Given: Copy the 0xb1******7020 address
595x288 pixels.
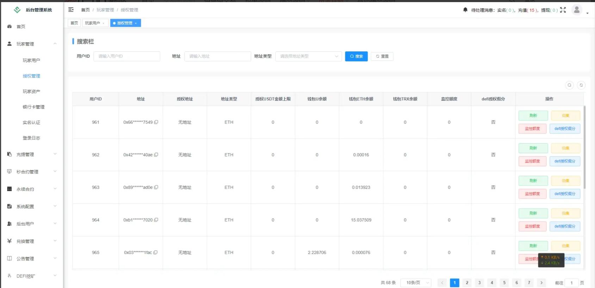Looking at the screenshot, I should 156,220.
